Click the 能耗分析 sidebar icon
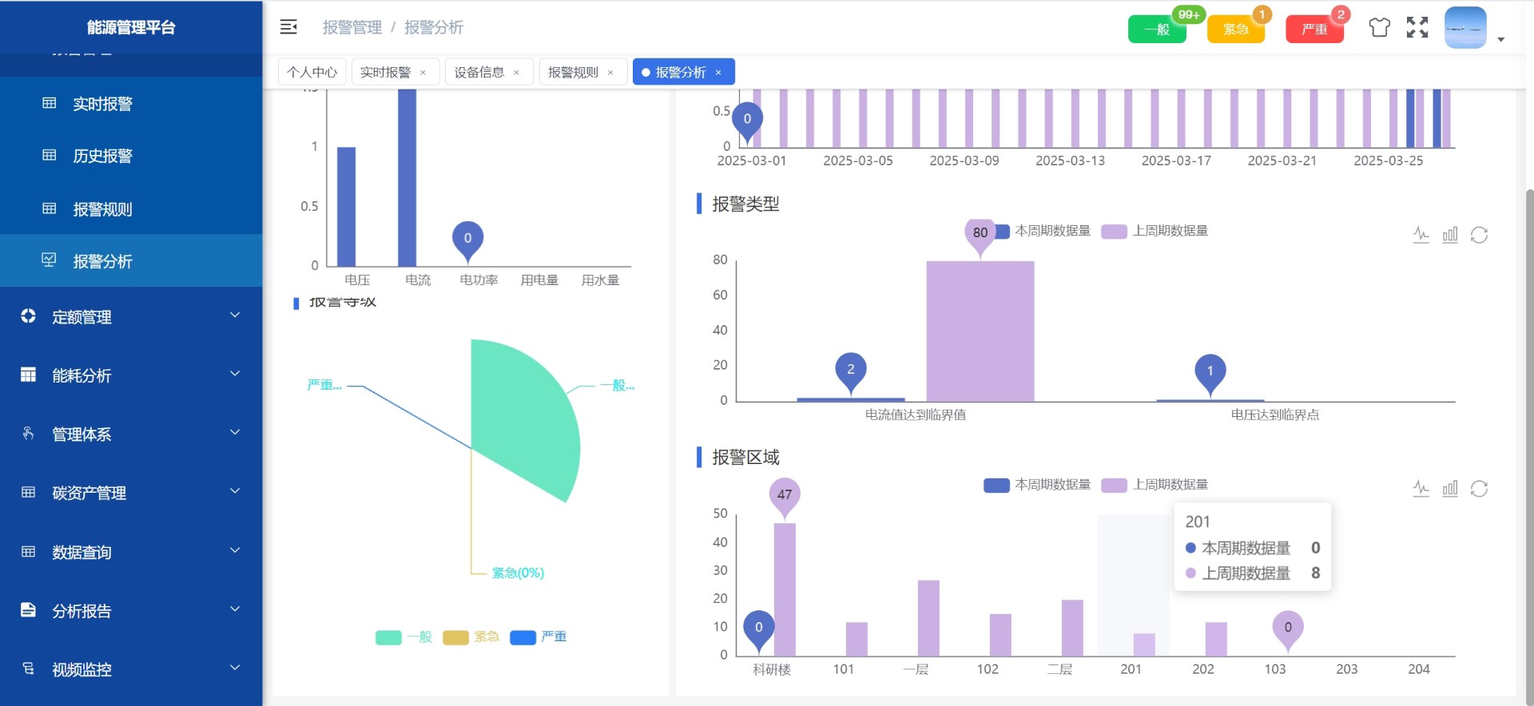The image size is (1534, 706). click(28, 375)
